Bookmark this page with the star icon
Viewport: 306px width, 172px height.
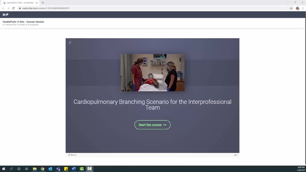coord(291,8)
